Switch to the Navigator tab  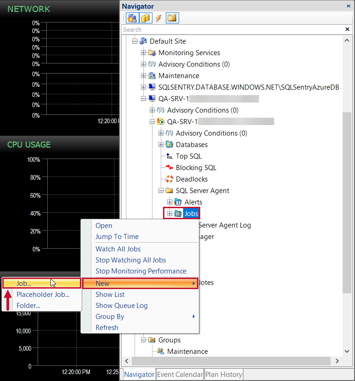tap(139, 375)
